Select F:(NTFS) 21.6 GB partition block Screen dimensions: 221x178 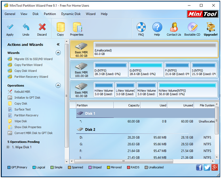tap(177, 70)
